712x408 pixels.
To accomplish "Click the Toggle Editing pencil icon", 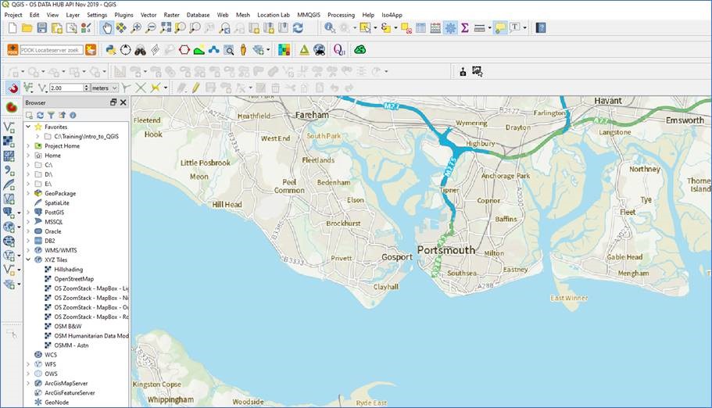I will (195, 88).
